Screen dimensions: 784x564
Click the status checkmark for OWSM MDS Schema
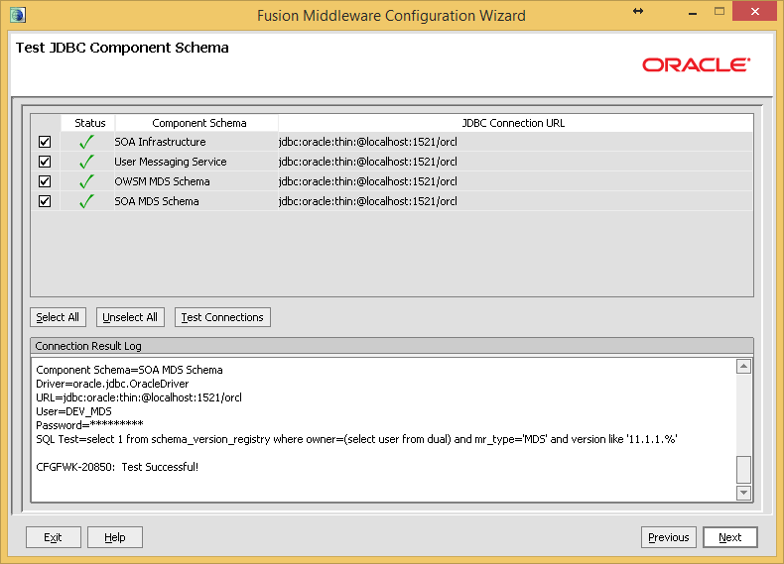[86, 181]
